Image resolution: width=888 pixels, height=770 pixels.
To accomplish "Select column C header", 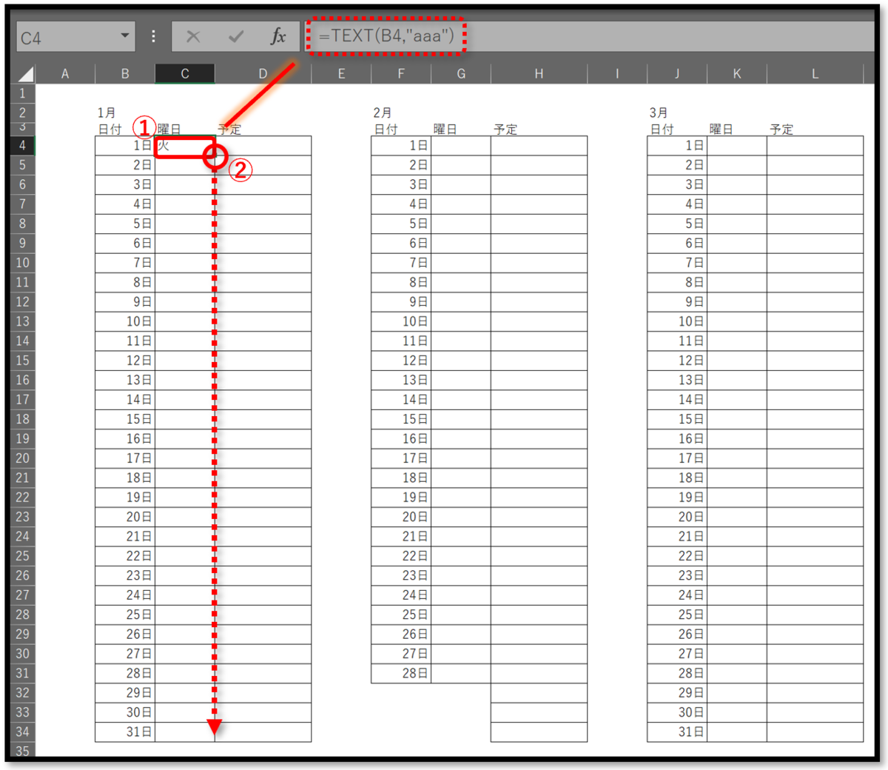I will [x=185, y=73].
